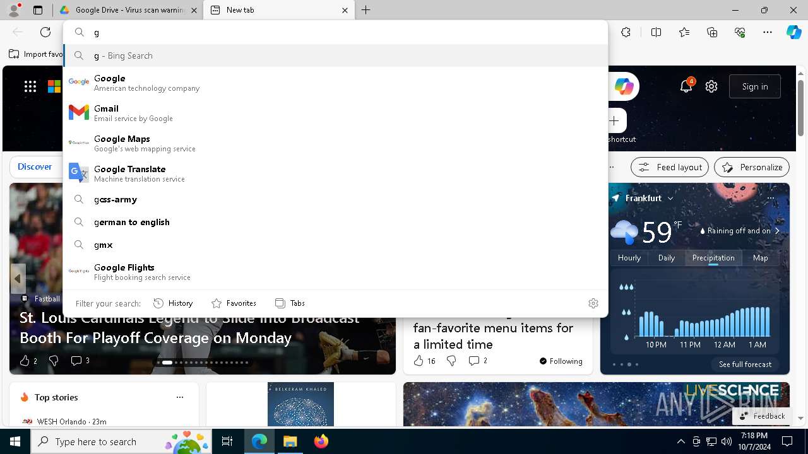Open the Favorites star toolbar icon
The image size is (808, 454).
coord(684,32)
